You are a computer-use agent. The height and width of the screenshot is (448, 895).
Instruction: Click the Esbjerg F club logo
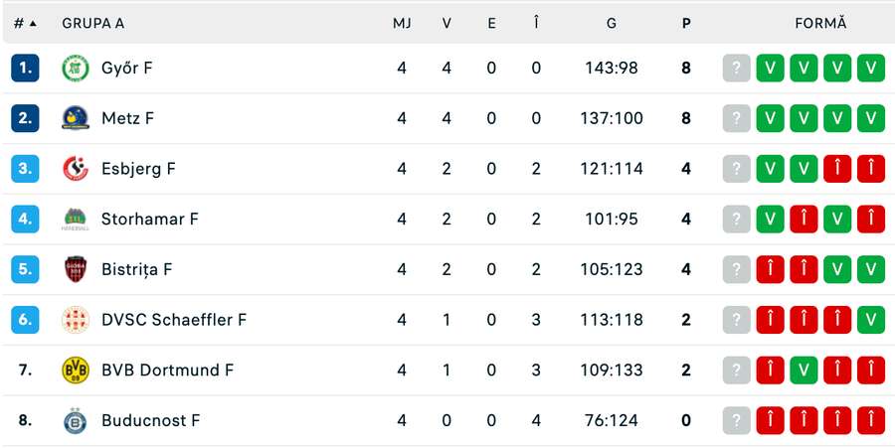click(x=76, y=169)
